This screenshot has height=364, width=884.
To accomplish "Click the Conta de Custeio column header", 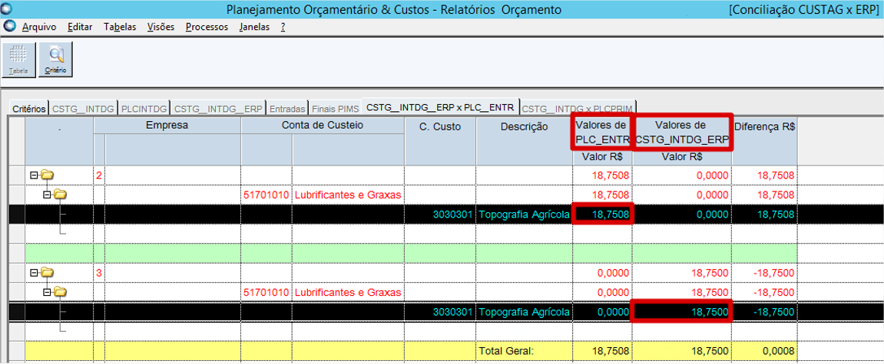I will (323, 126).
